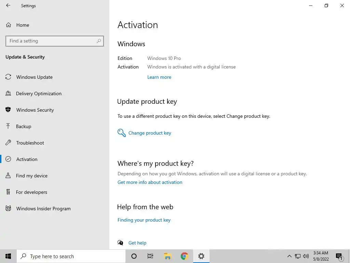Click the Update product key heading
Screen dimensions: 350x263
click(x=147, y=101)
